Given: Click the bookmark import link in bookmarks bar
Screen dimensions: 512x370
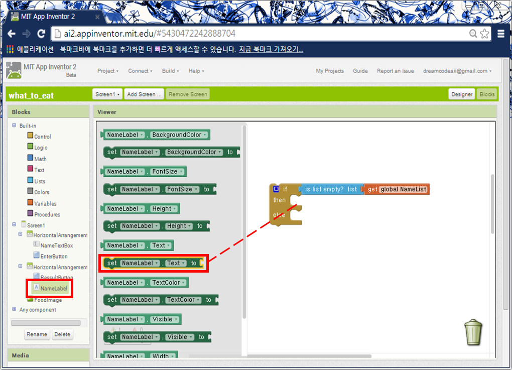Looking at the screenshot, I should [x=271, y=49].
